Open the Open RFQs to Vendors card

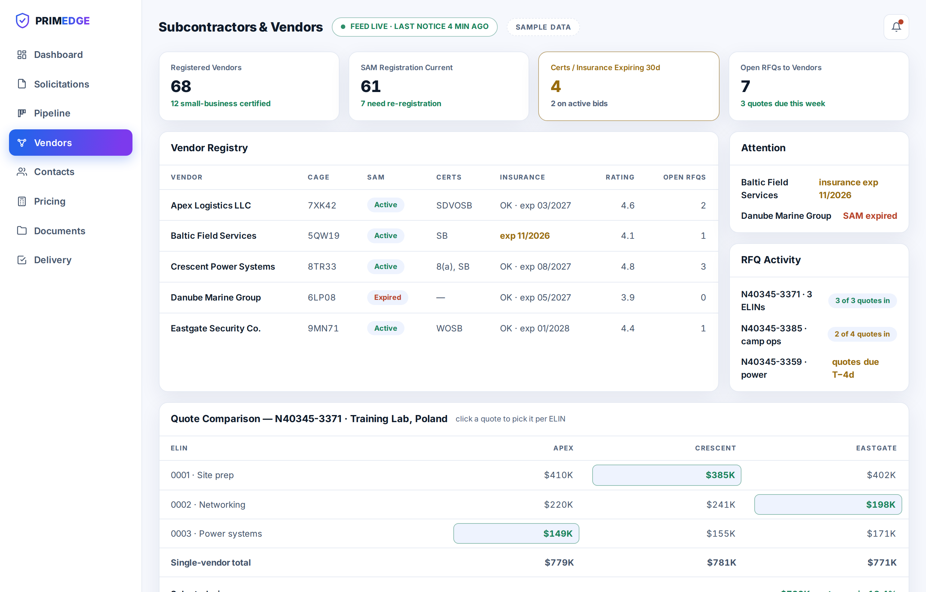pos(819,86)
